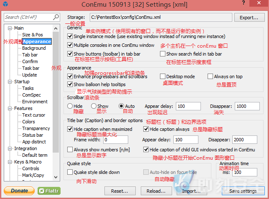
Task: Click the Flattr button
Action: [x=49, y=191]
